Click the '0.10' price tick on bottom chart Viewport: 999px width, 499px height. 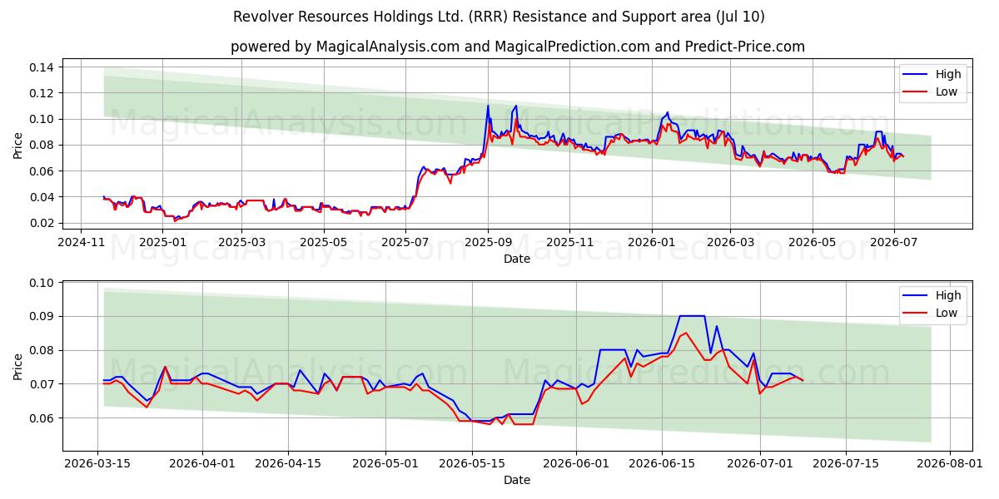tap(43, 283)
